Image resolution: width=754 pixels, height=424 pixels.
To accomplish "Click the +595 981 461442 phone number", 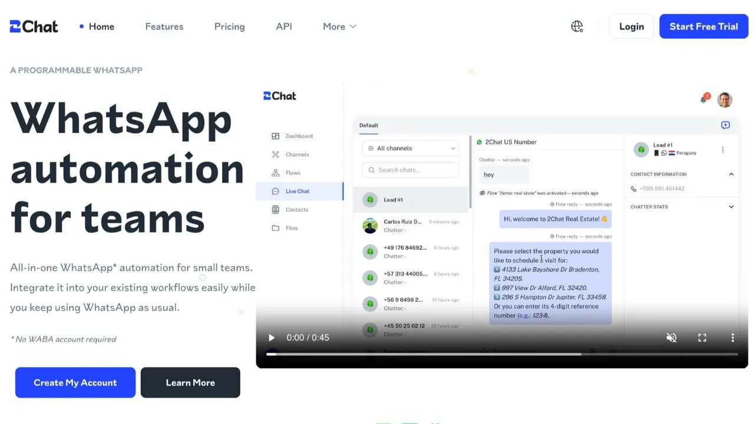I will [x=662, y=188].
